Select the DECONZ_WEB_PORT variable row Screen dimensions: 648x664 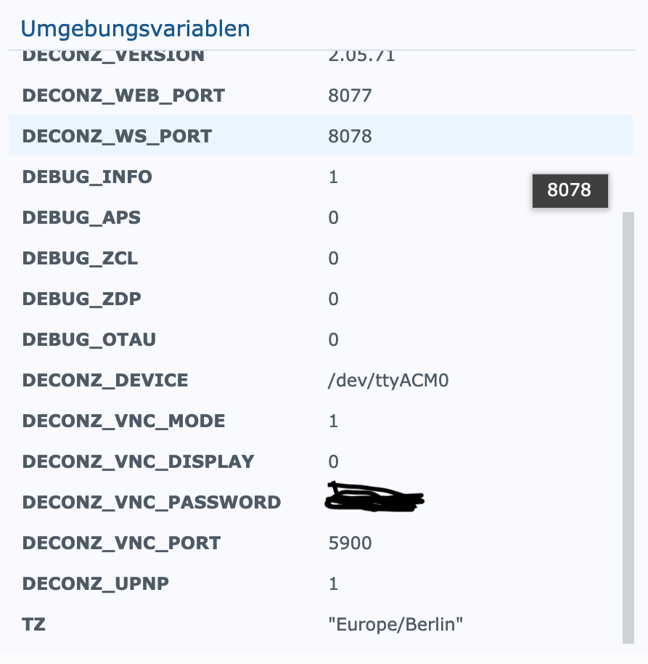pyautogui.click(x=321, y=95)
